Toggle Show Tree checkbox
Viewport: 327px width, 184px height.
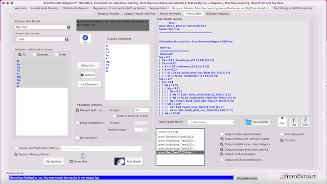pos(71,162)
